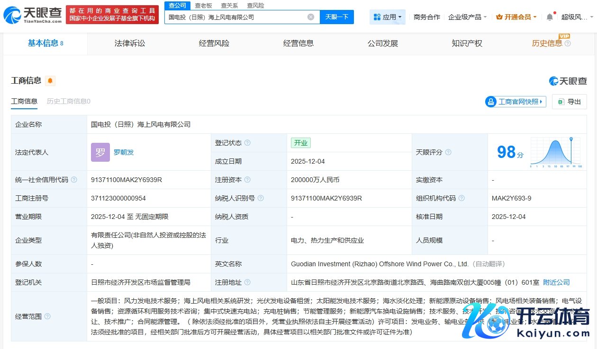The height and width of the screenshot is (349, 597).
Task: Click the 导出 export button
Action: (x=570, y=102)
